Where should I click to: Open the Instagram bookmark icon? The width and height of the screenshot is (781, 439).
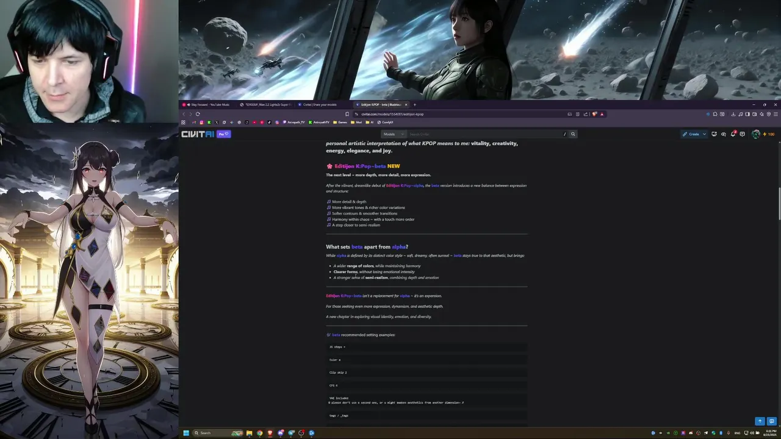point(201,122)
